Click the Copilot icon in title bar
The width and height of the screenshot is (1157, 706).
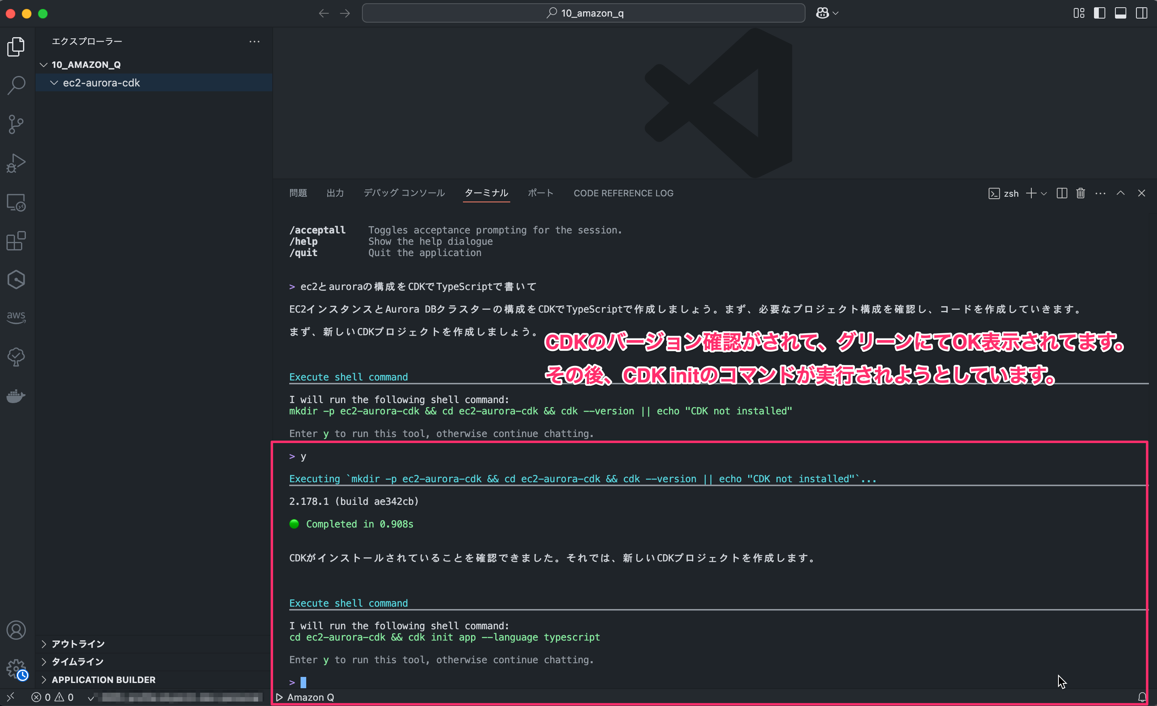[x=822, y=13]
